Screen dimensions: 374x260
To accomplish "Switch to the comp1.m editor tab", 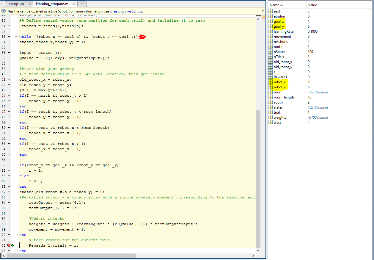I will tap(16, 4).
